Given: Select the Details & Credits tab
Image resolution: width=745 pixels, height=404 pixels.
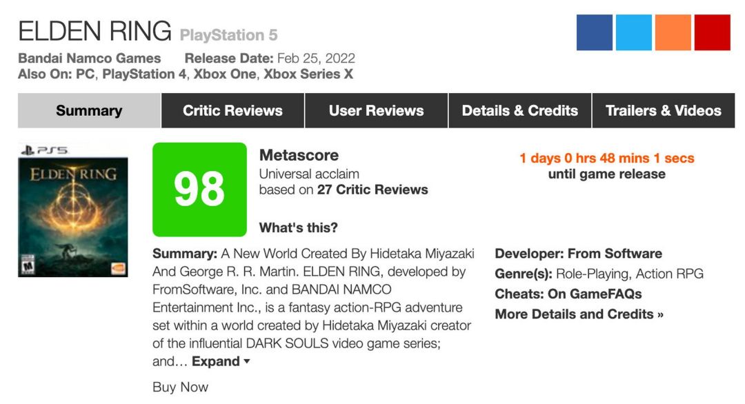Looking at the screenshot, I should tap(519, 110).
